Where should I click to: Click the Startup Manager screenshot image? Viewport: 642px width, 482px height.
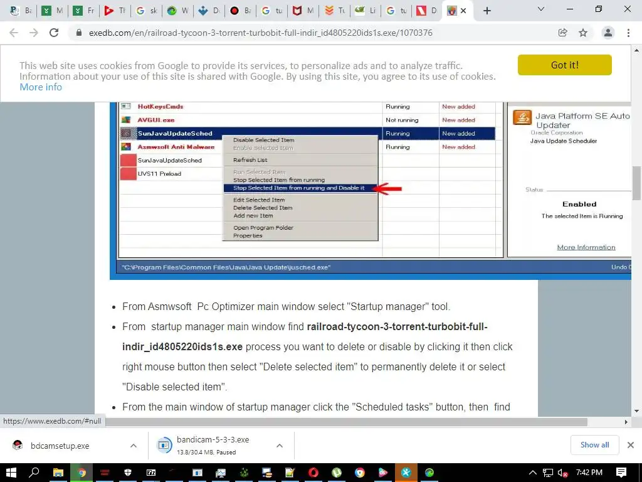370,191
